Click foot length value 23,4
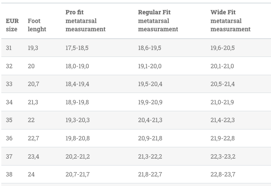The width and height of the screenshot is (271, 186). coord(33,156)
